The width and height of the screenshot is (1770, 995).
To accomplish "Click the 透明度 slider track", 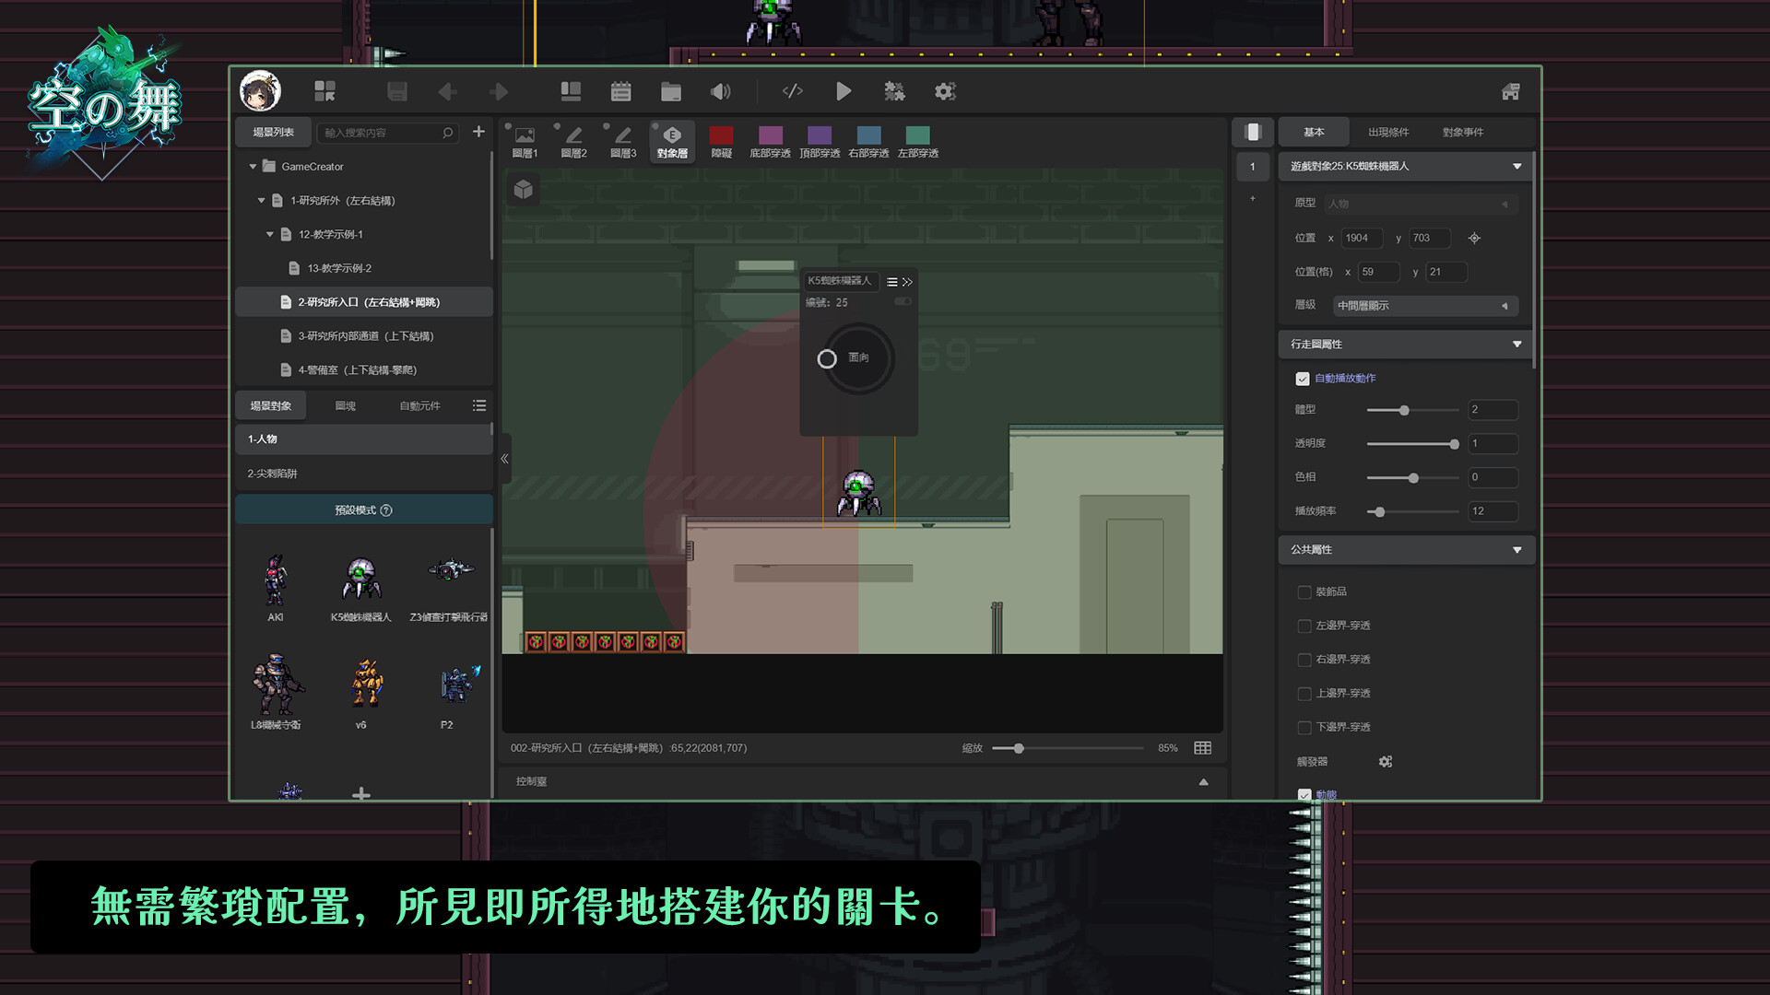I will (1410, 444).
